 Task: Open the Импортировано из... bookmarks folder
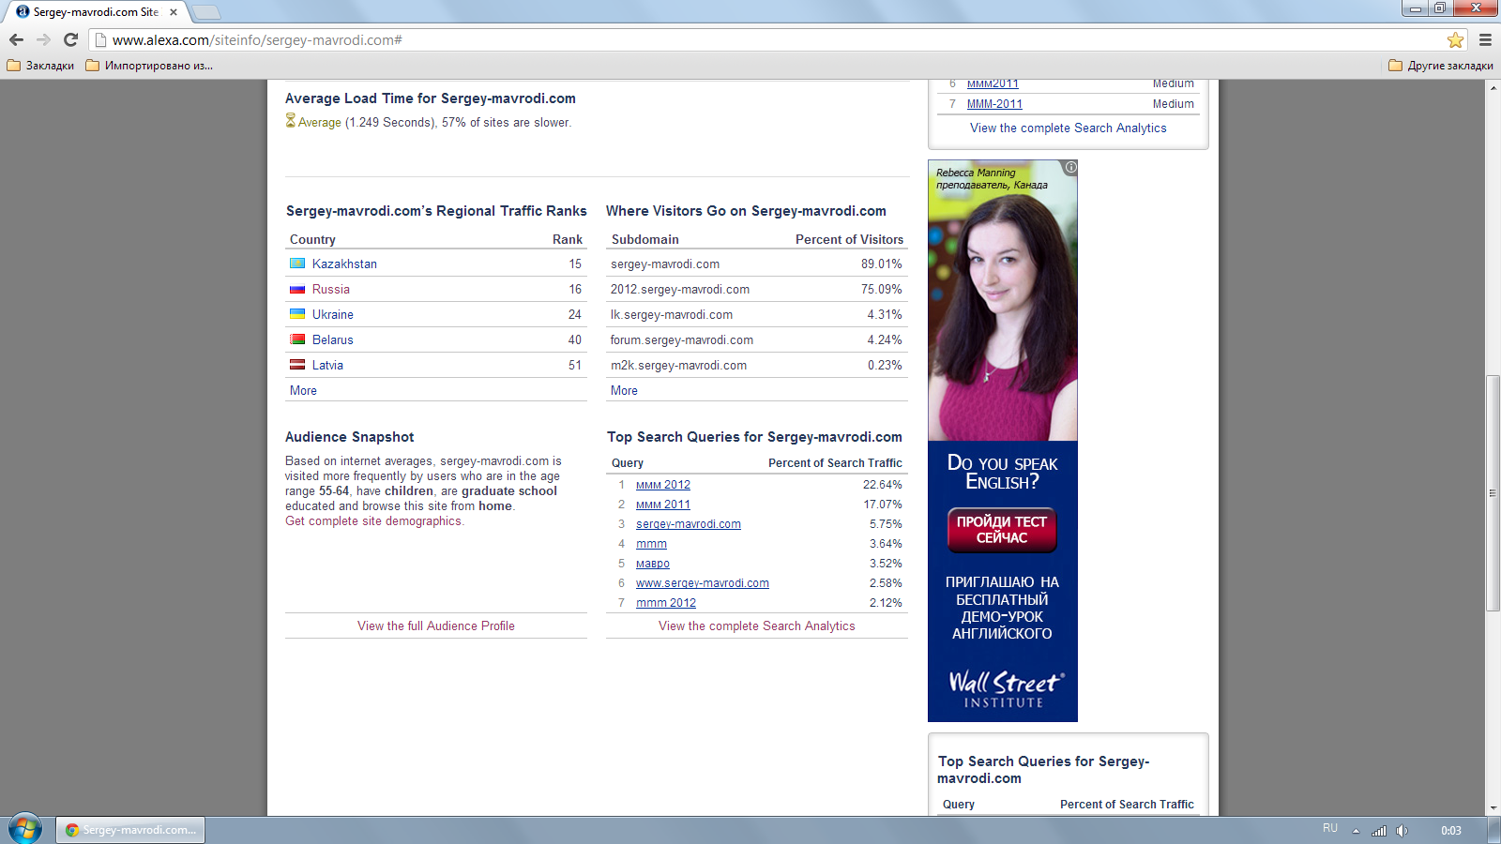tap(149, 66)
